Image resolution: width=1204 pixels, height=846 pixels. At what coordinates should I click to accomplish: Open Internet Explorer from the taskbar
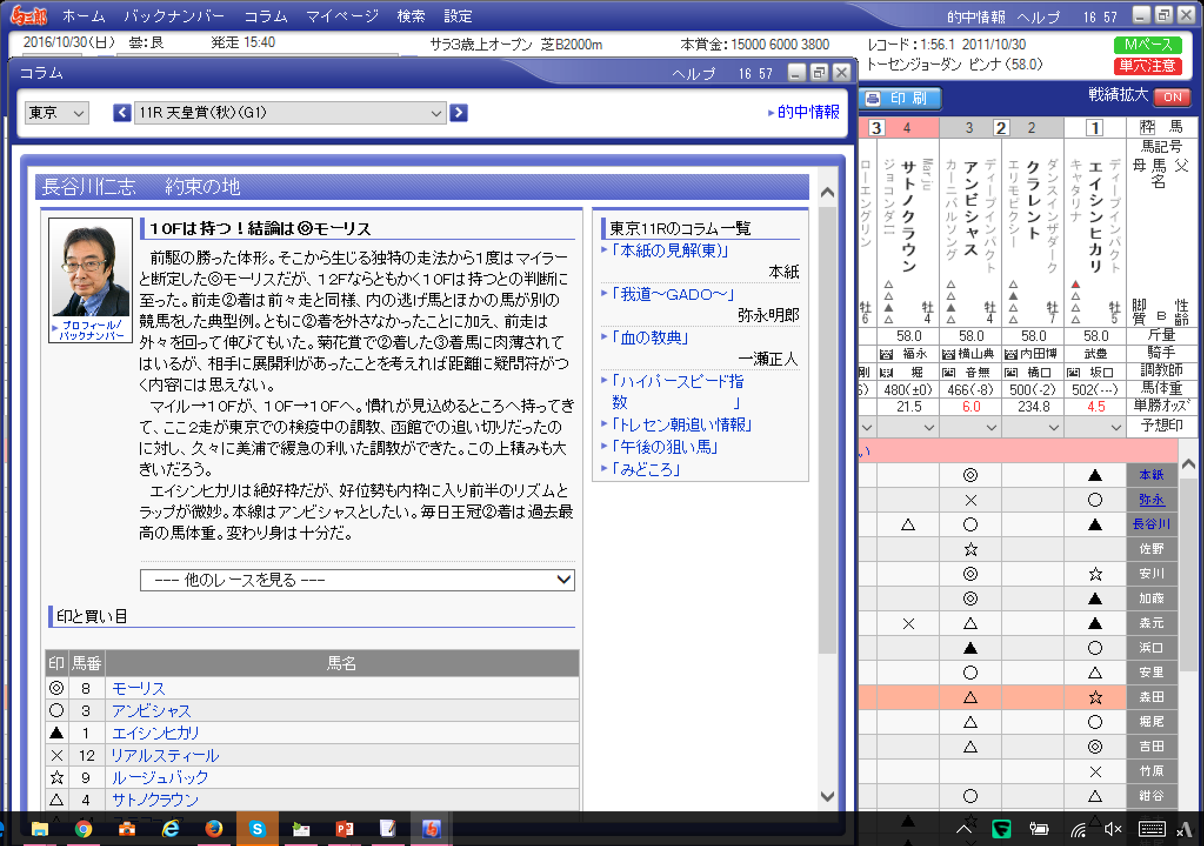point(171,829)
